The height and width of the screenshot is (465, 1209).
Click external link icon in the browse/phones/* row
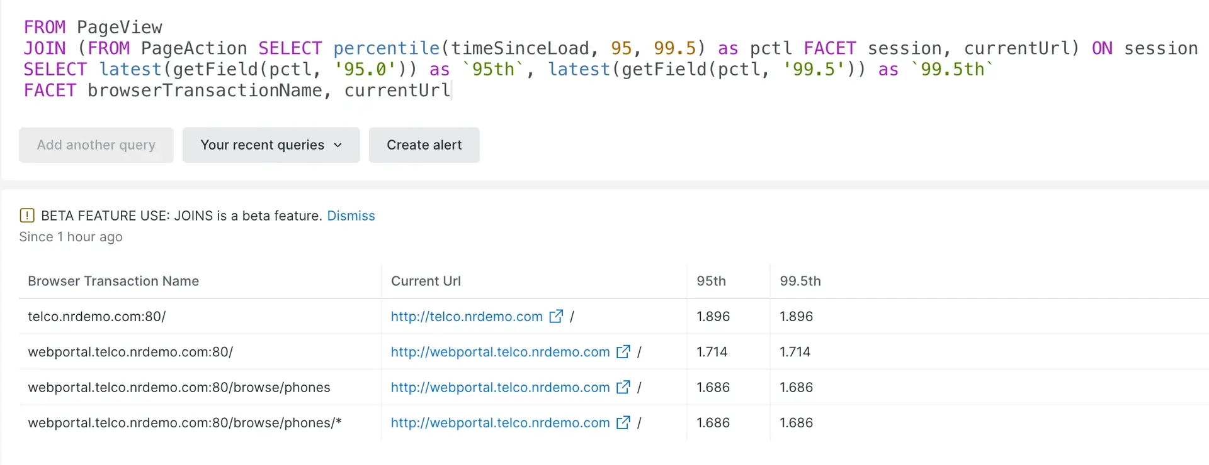(623, 423)
